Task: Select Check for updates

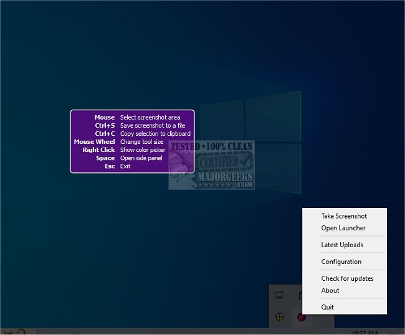Action: [x=347, y=278]
